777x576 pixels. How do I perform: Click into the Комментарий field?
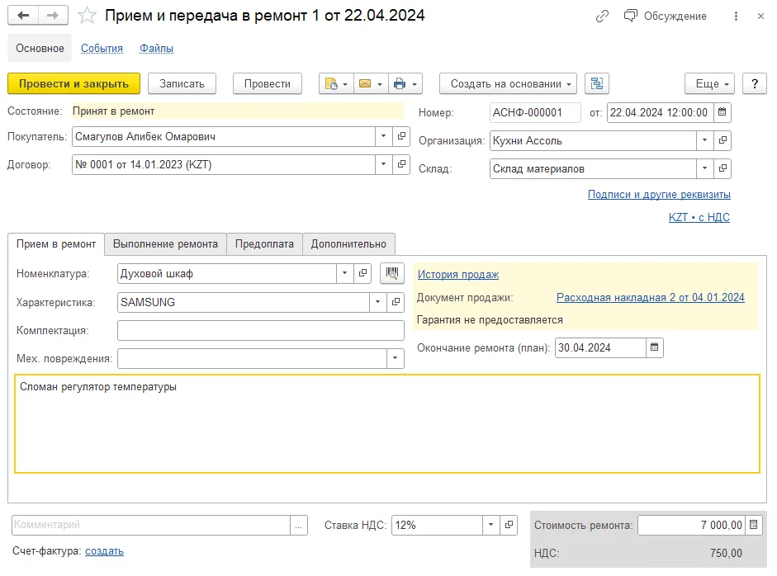point(151,525)
